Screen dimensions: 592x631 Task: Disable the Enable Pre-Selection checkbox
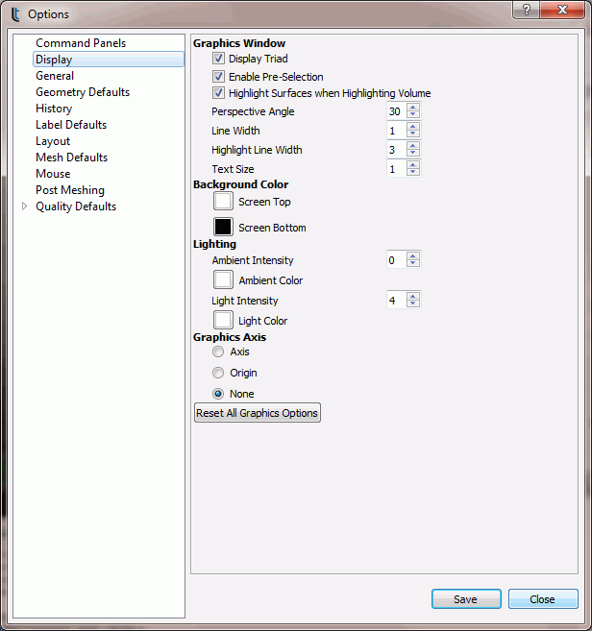click(218, 77)
